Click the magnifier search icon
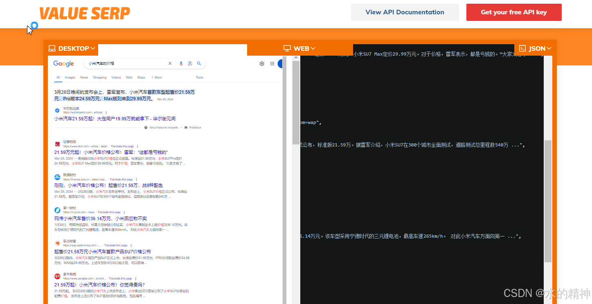This screenshot has width=592, height=304. pos(199,63)
